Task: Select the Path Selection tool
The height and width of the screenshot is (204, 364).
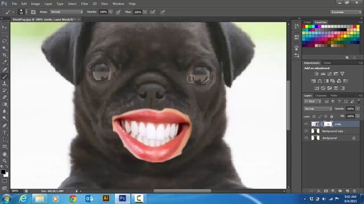Action: pos(5,139)
